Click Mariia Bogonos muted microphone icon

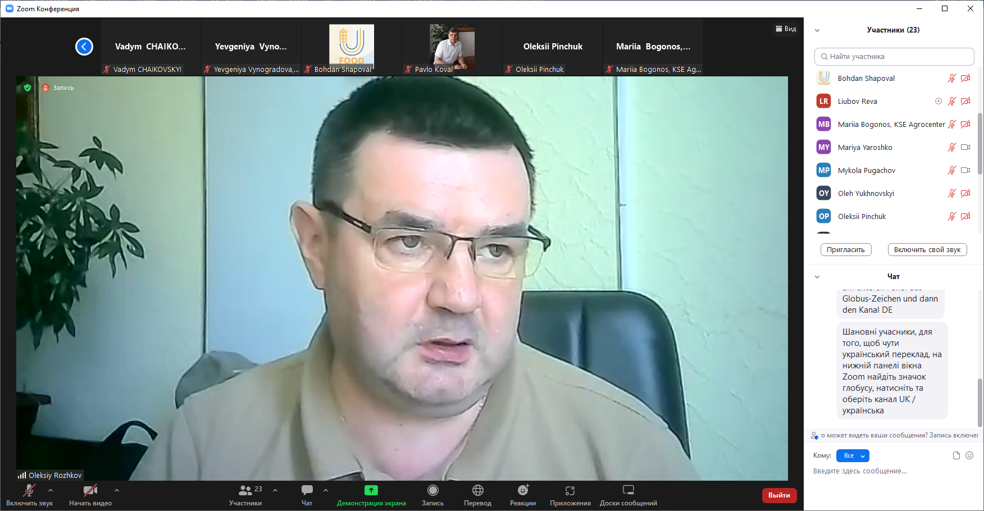click(951, 125)
